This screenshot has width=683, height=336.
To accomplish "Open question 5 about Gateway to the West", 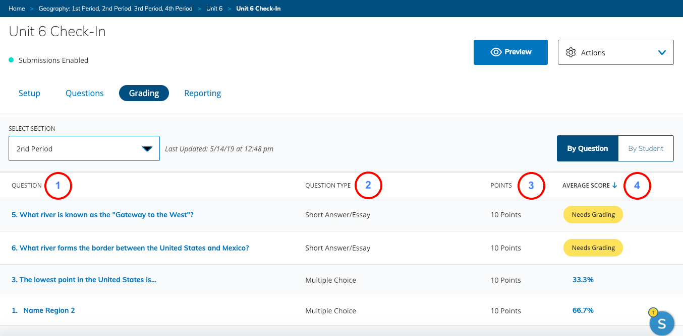I will point(102,215).
